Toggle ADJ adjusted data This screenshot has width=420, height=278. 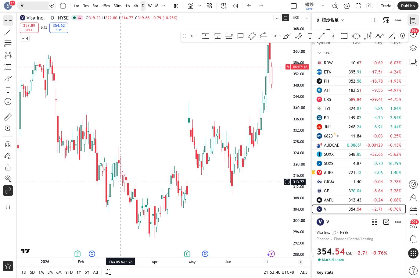click(304, 272)
